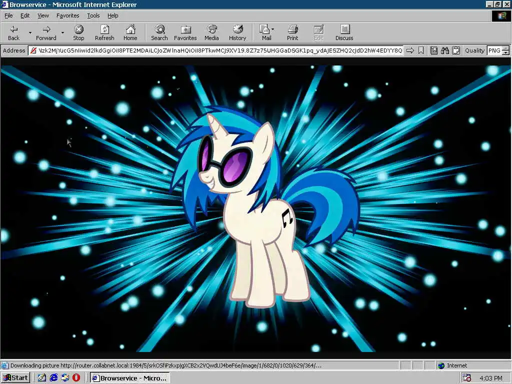512x384 pixels.
Task: Click the system tray scheduler icon
Action: tap(467, 378)
